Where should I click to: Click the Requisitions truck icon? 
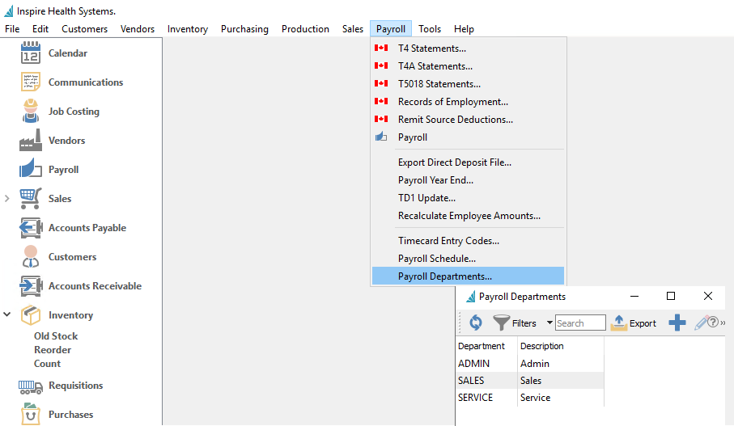pos(30,386)
